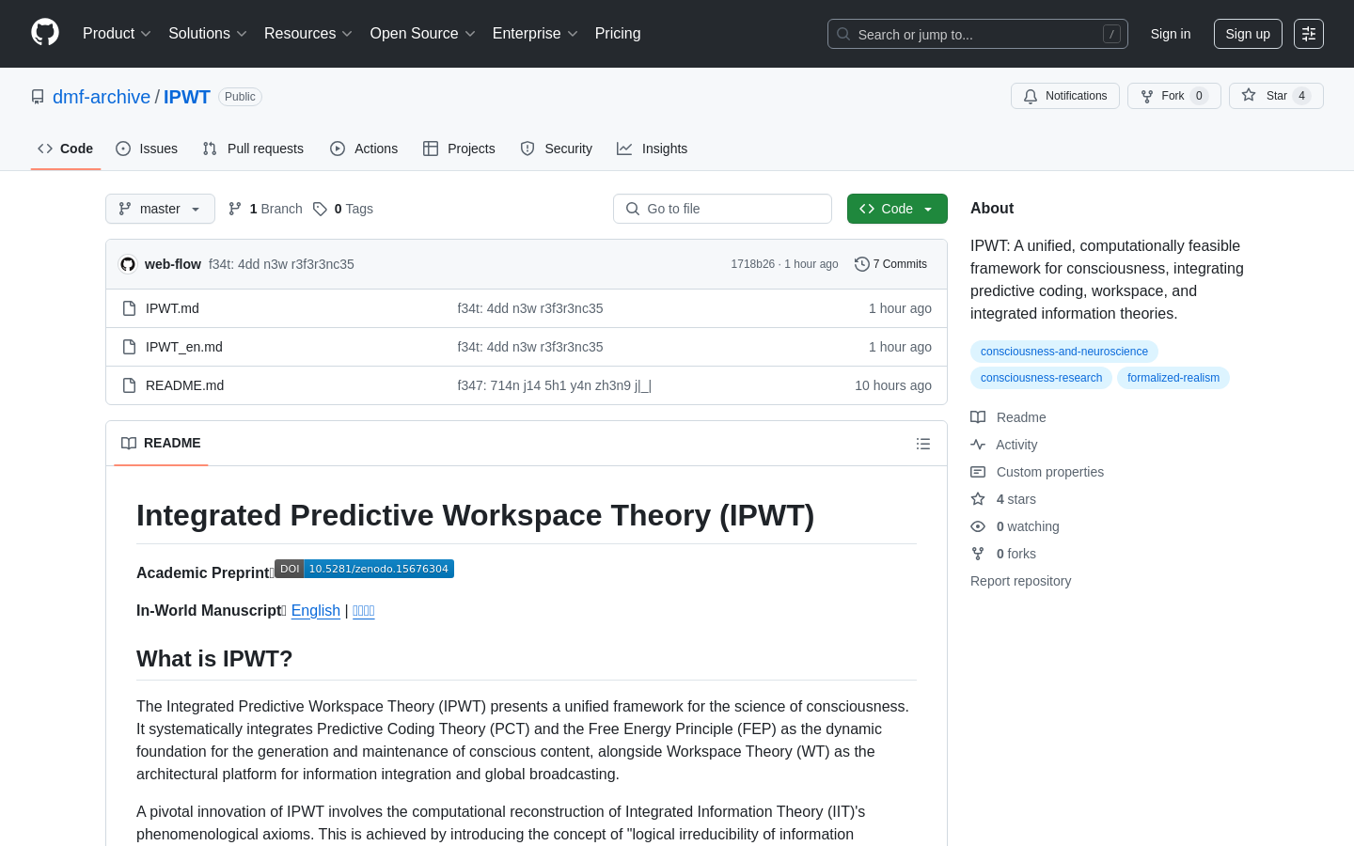
Task: Switch to the Issues tab
Action: click(147, 149)
